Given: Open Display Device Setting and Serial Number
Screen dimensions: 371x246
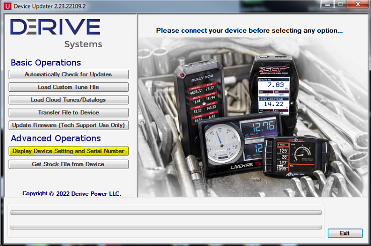Looking at the screenshot, I should pos(68,151).
